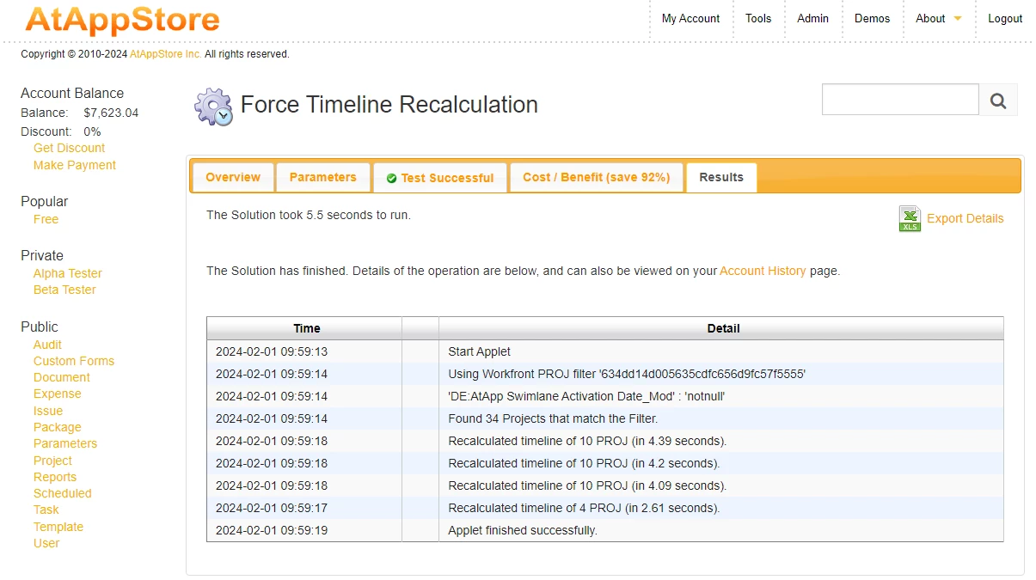
Task: Select the Swimlane Activation Date_Mod row
Action: [605, 396]
